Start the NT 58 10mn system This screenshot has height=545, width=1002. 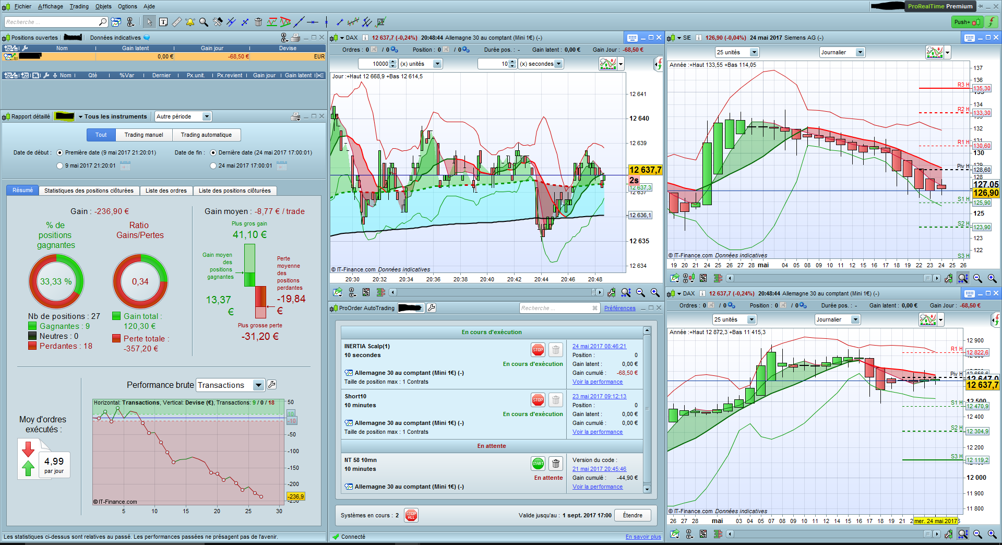click(x=538, y=464)
